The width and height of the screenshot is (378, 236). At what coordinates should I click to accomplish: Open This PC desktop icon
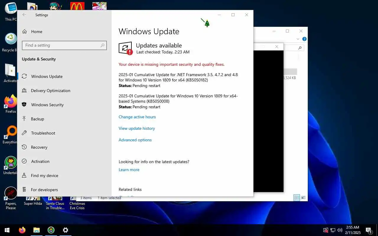coord(11,12)
